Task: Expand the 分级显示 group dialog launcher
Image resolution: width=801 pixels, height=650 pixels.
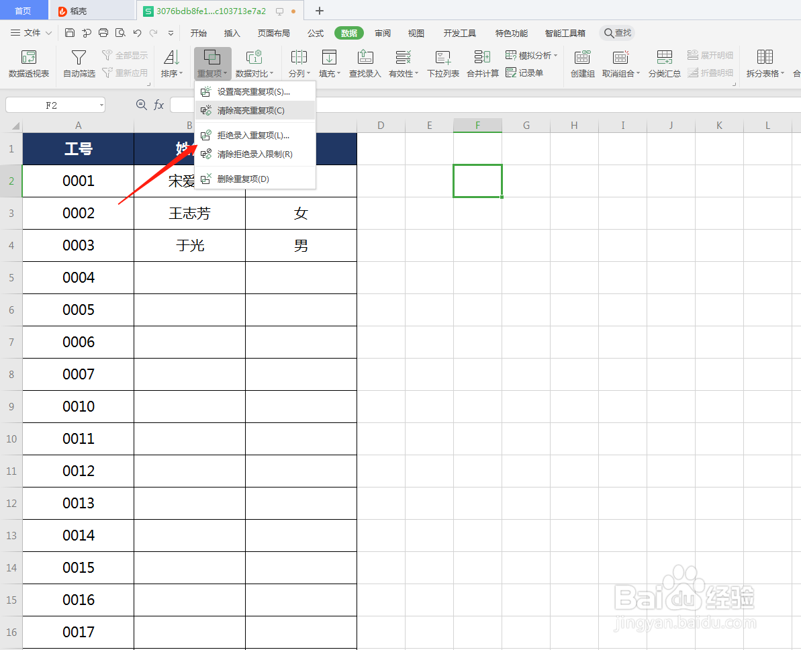Action: pyautogui.click(x=734, y=84)
